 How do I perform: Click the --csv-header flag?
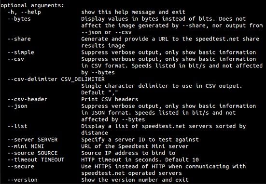tap(28, 99)
